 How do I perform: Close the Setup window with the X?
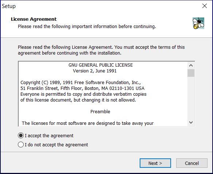pos(205,6)
